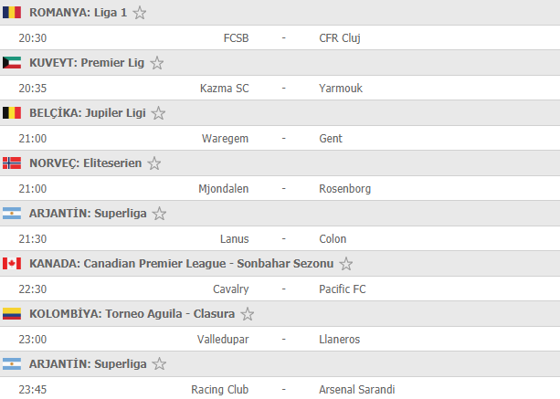Star the Belçika Jupiler Ligi league
This screenshot has height=399, width=560.
158,113
